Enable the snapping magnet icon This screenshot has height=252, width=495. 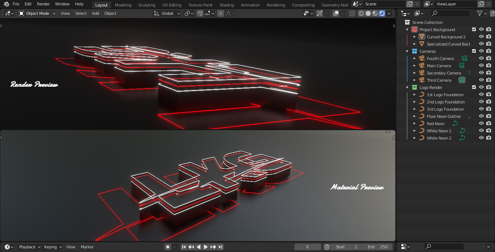tap(199, 13)
